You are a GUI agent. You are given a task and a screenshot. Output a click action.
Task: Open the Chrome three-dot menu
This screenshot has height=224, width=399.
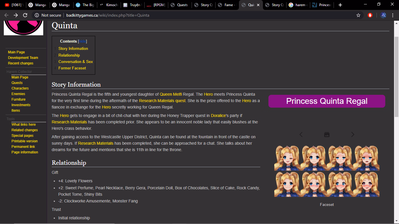[x=393, y=15]
